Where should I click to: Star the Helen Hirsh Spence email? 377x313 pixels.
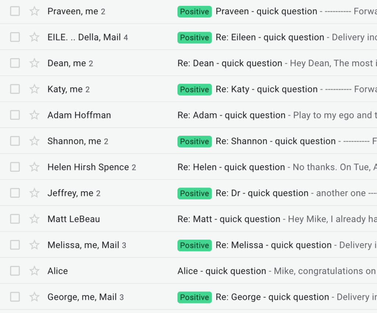tap(34, 167)
